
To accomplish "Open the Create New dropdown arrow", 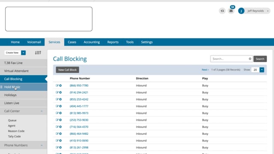I will click(x=23, y=53).
